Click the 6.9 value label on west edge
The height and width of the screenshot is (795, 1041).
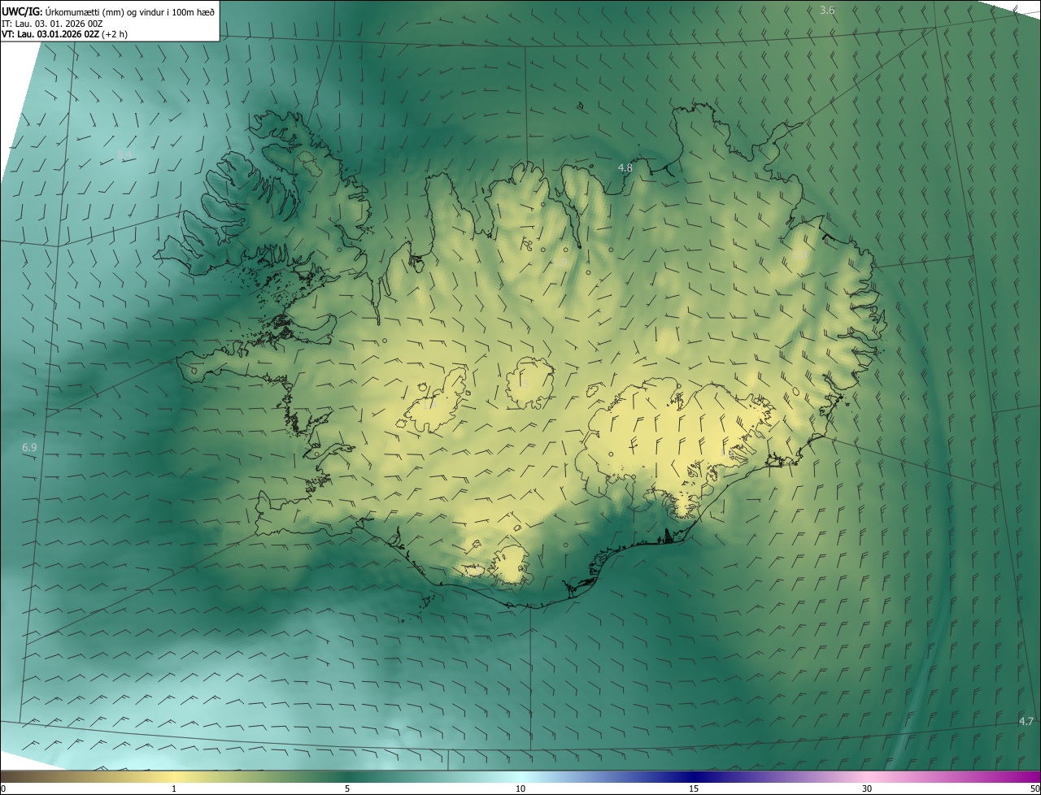click(x=29, y=448)
